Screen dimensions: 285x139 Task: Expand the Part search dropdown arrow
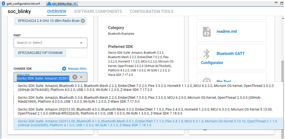coord(81,43)
